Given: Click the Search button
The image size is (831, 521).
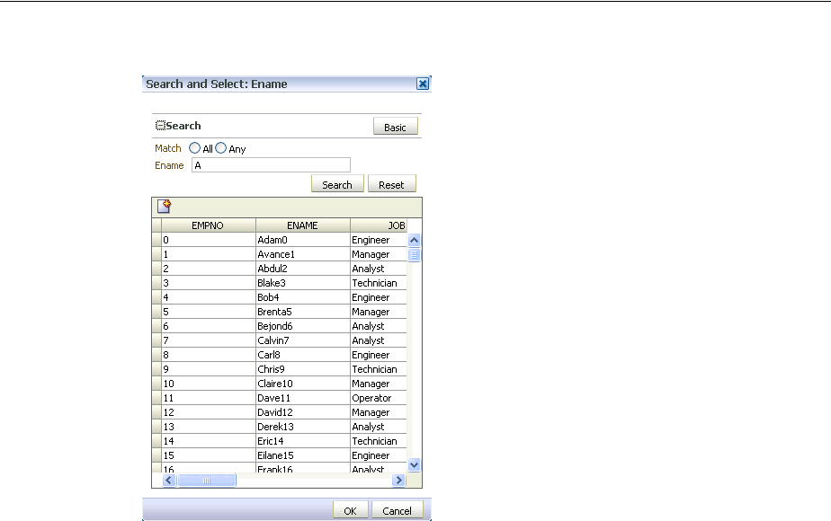Looking at the screenshot, I should pyautogui.click(x=337, y=184).
